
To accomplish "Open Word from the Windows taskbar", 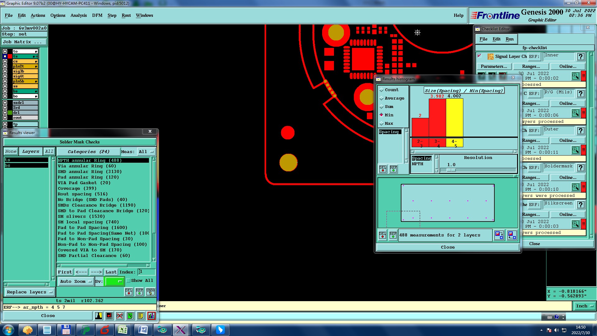I will pos(143,330).
